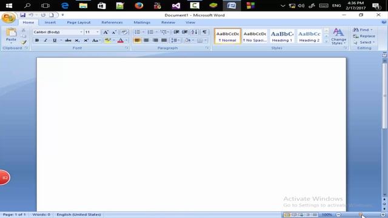Toggle Subscript formatting
Viewport: 388px width, 218px height.
(x=77, y=41)
